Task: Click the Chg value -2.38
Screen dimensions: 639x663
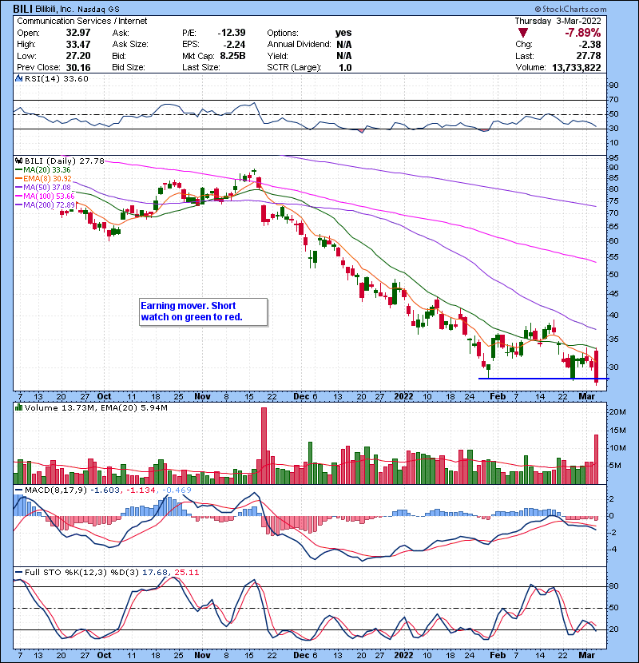Action: pyautogui.click(x=590, y=45)
